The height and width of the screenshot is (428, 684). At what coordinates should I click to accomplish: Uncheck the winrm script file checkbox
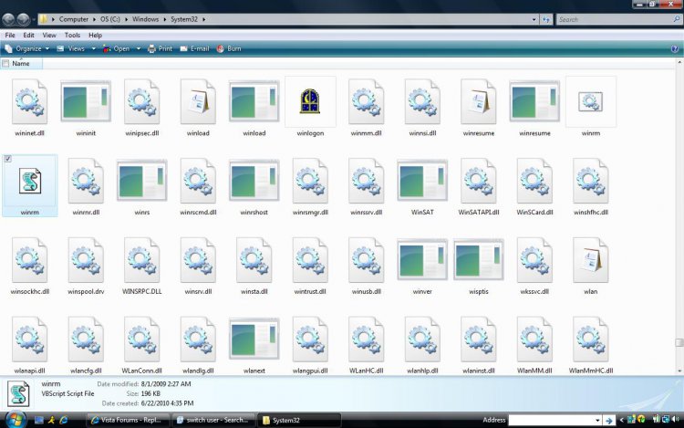[x=8, y=159]
